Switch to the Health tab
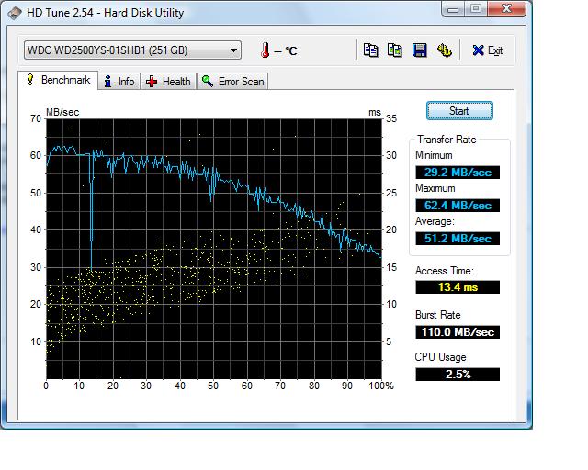Screen dimensions: 588x470 [x=168, y=82]
